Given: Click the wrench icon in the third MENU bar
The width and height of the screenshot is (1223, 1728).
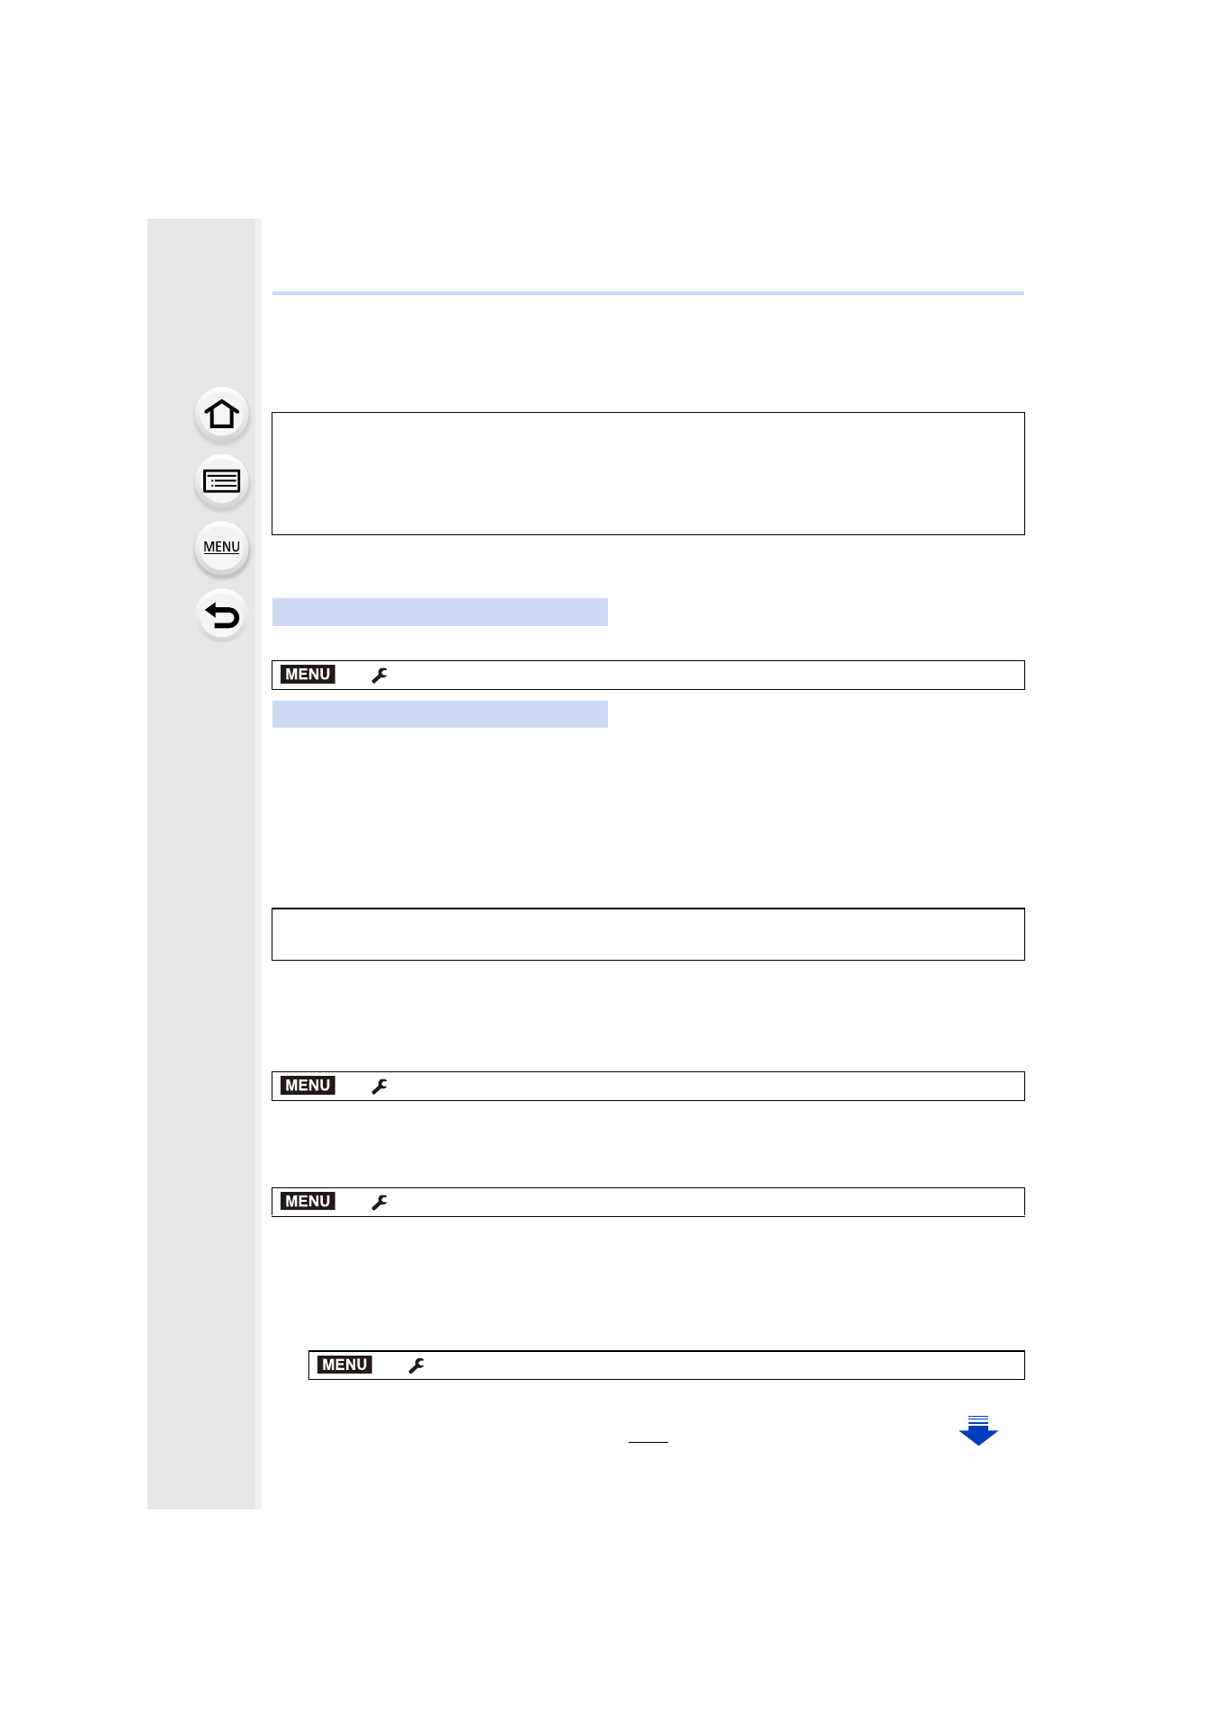Looking at the screenshot, I should click(379, 1203).
